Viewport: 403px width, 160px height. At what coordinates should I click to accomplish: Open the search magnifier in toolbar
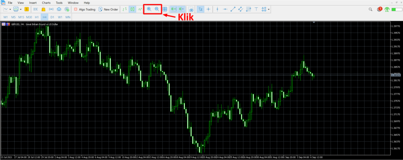tap(370, 9)
